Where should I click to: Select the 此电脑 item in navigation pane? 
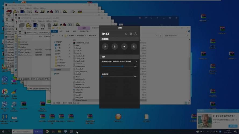pyautogui.click(x=58, y=69)
